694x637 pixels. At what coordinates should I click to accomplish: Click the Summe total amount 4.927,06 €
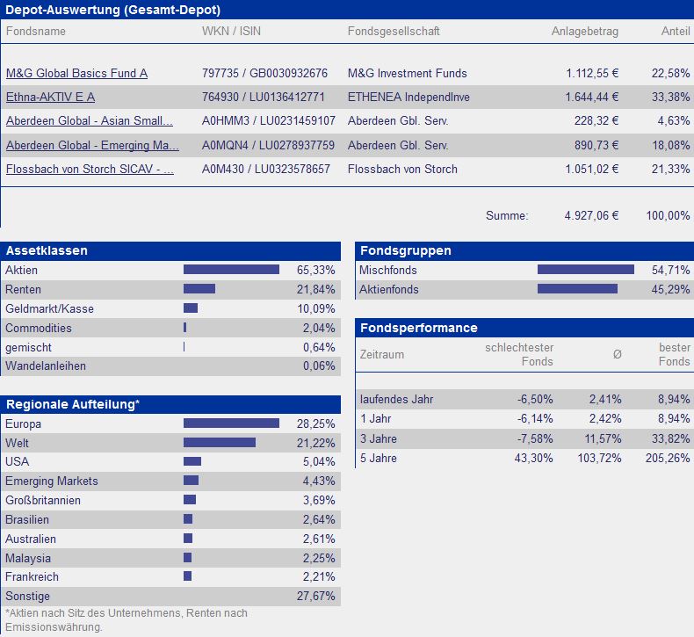(x=591, y=215)
